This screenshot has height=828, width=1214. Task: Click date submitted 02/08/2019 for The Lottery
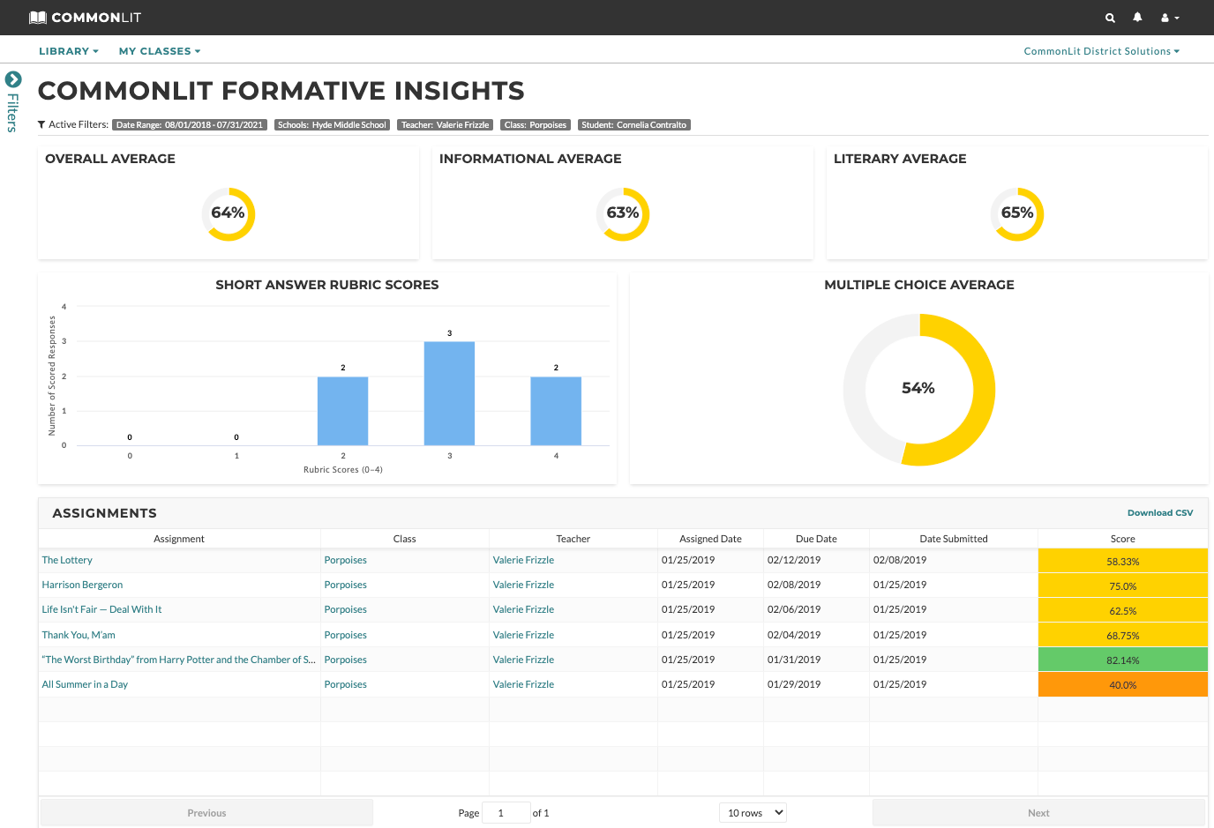pyautogui.click(x=900, y=561)
